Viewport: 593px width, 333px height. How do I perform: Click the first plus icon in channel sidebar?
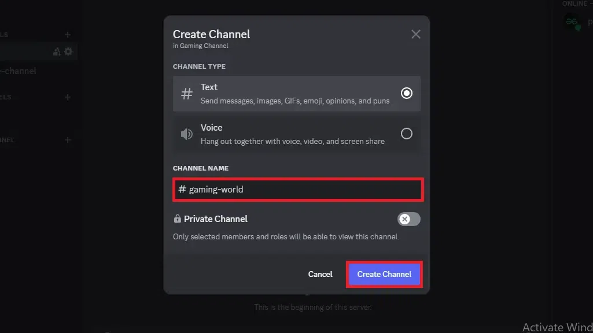point(68,35)
